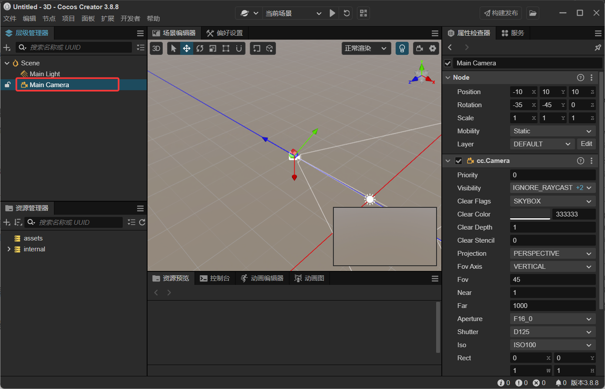Click the refresh preview icon
The width and height of the screenshot is (605, 389).
[x=346, y=13]
